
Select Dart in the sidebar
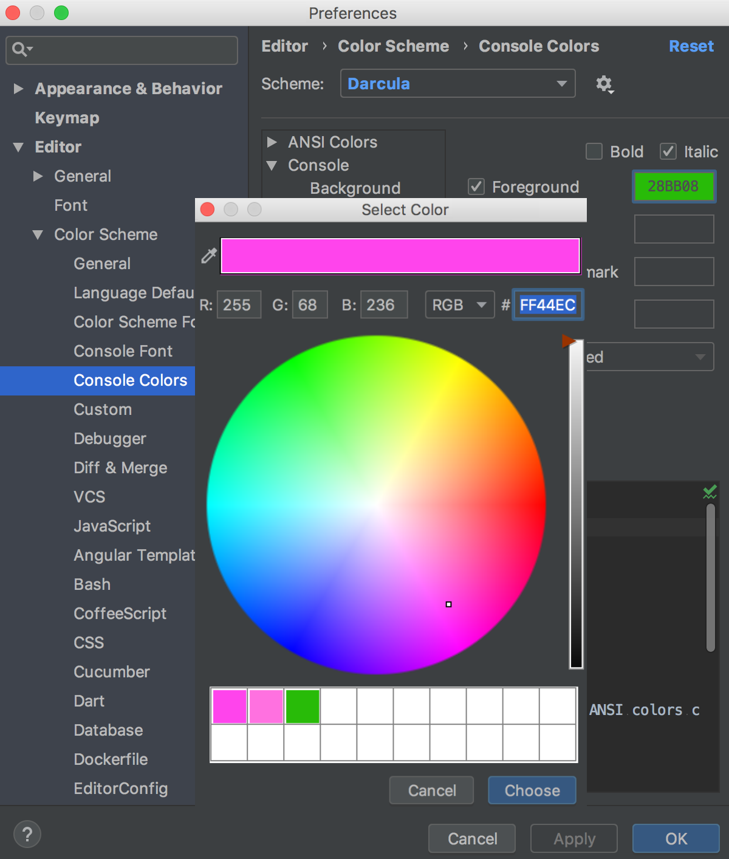tap(89, 701)
